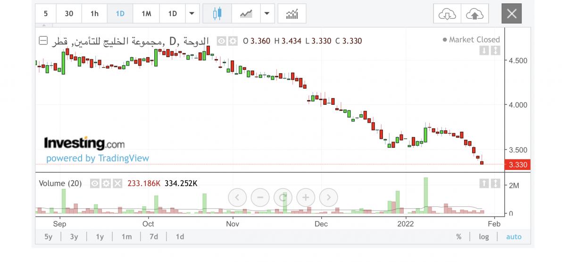
Task: Move price pane down arrow icon
Action: tap(484, 50)
